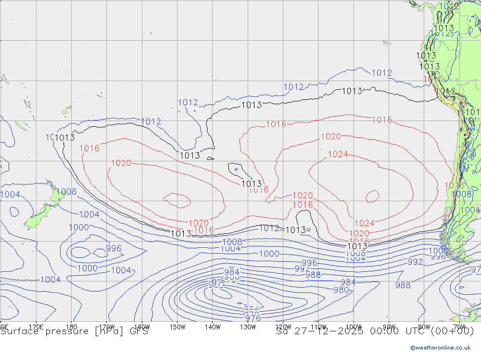The image size is (481, 352).
Task: Click the upper red "1024" isobar label
Action: [x=338, y=154]
